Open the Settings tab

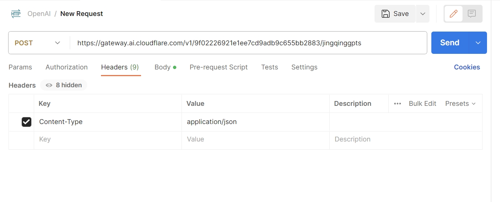coord(304,67)
